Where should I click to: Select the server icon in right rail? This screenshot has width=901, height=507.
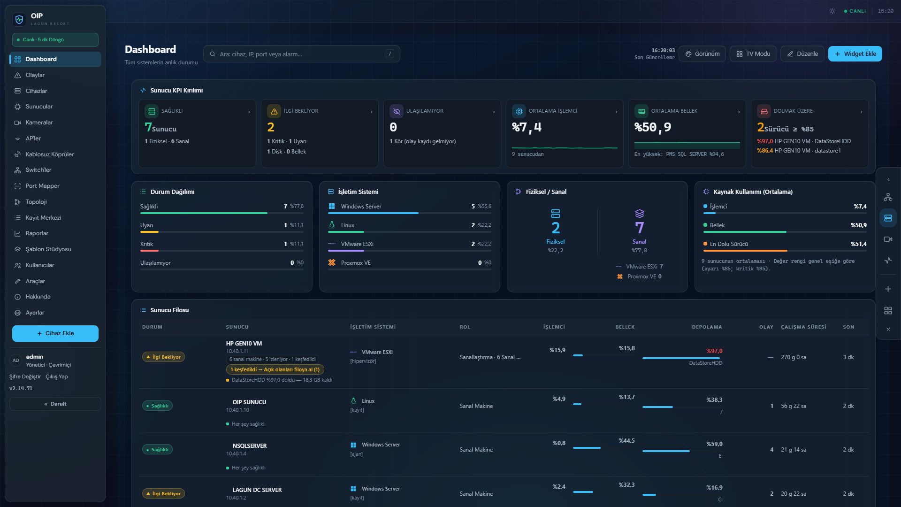[x=888, y=218]
